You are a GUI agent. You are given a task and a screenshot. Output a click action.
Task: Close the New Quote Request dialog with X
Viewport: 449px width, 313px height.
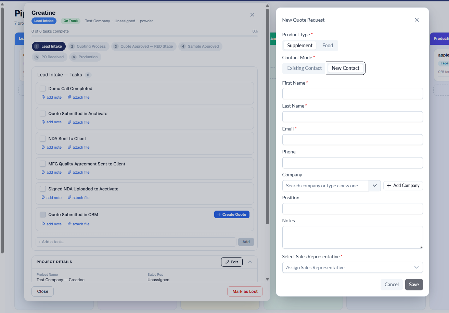coord(417,20)
